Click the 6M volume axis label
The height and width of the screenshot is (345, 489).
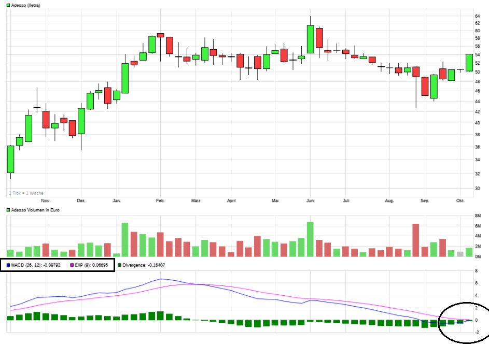click(x=478, y=226)
